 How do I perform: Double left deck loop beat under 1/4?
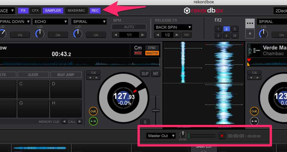point(97,78)
